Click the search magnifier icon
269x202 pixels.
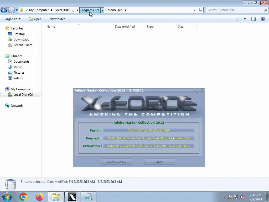point(265,10)
